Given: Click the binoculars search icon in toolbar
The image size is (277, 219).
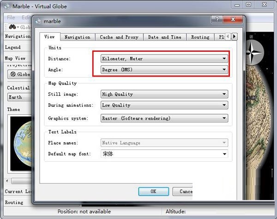Looking at the screenshot, I should 12,27.
